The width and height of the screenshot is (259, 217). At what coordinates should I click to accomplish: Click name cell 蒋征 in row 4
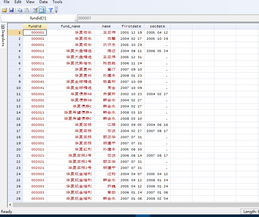[106, 51]
